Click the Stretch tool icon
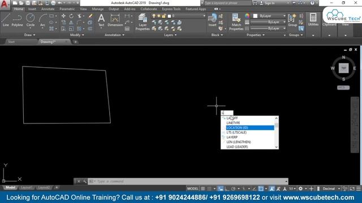Screen dimensions: 362x203 pos(63,29)
